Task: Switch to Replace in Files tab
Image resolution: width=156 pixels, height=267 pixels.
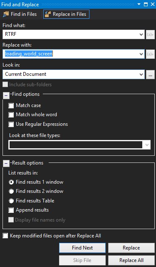Action: click(x=66, y=14)
